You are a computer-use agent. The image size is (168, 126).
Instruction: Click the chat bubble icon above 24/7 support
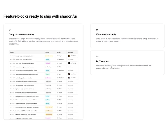tap(97, 57)
